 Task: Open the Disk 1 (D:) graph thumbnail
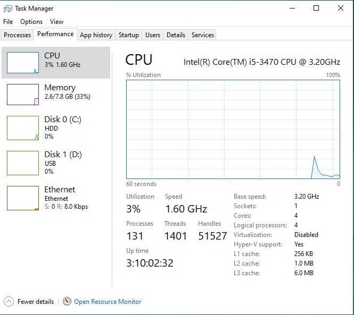coord(23,163)
